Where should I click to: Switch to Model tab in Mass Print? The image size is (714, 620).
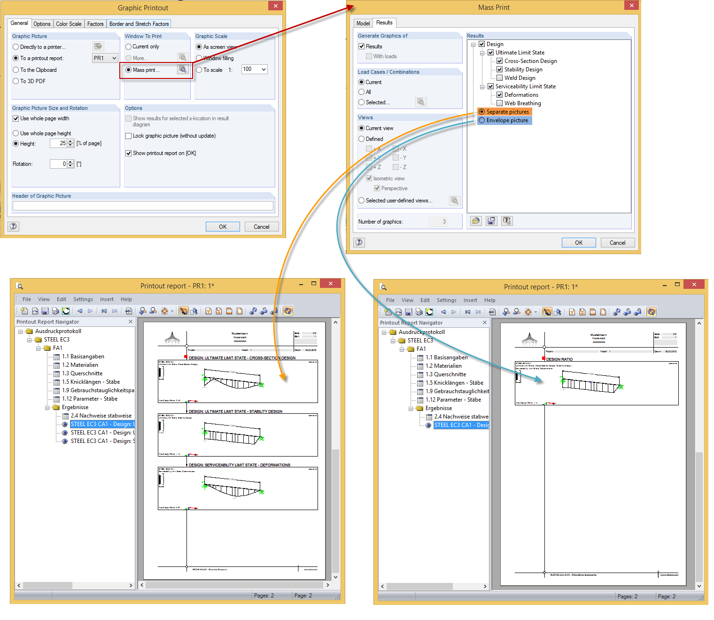click(363, 23)
